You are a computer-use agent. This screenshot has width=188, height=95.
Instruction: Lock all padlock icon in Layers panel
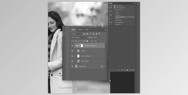pyautogui.click(x=87, y=41)
